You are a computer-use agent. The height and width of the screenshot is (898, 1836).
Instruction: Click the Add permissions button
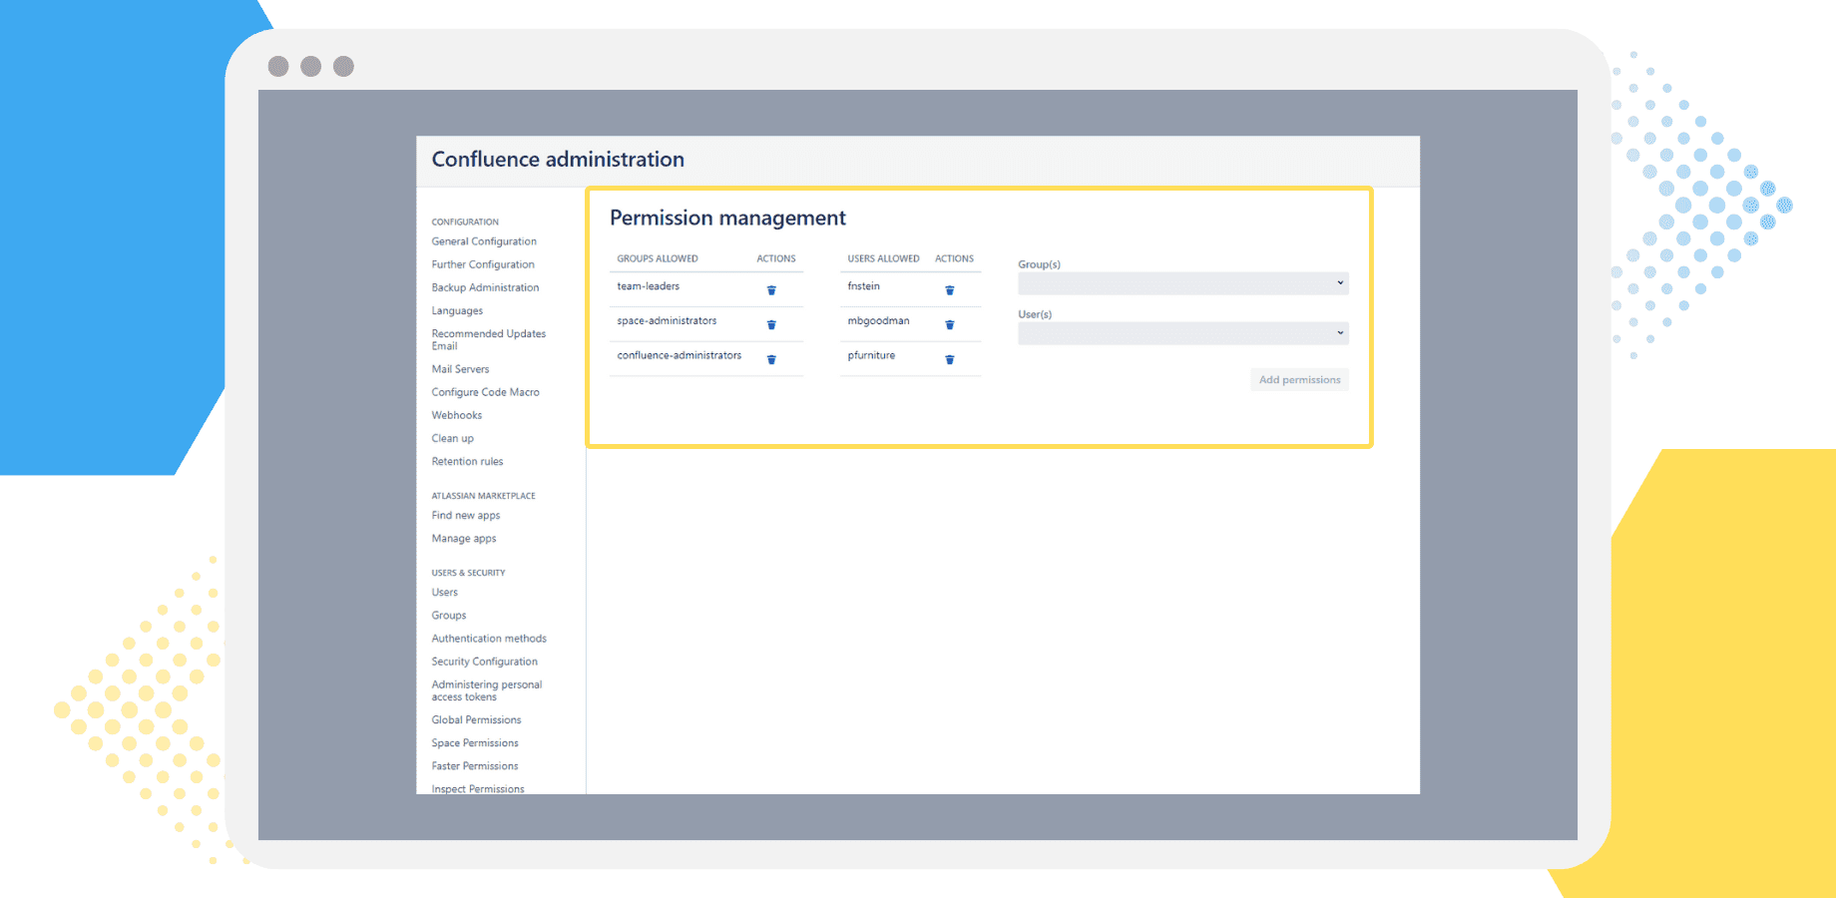pyautogui.click(x=1299, y=380)
